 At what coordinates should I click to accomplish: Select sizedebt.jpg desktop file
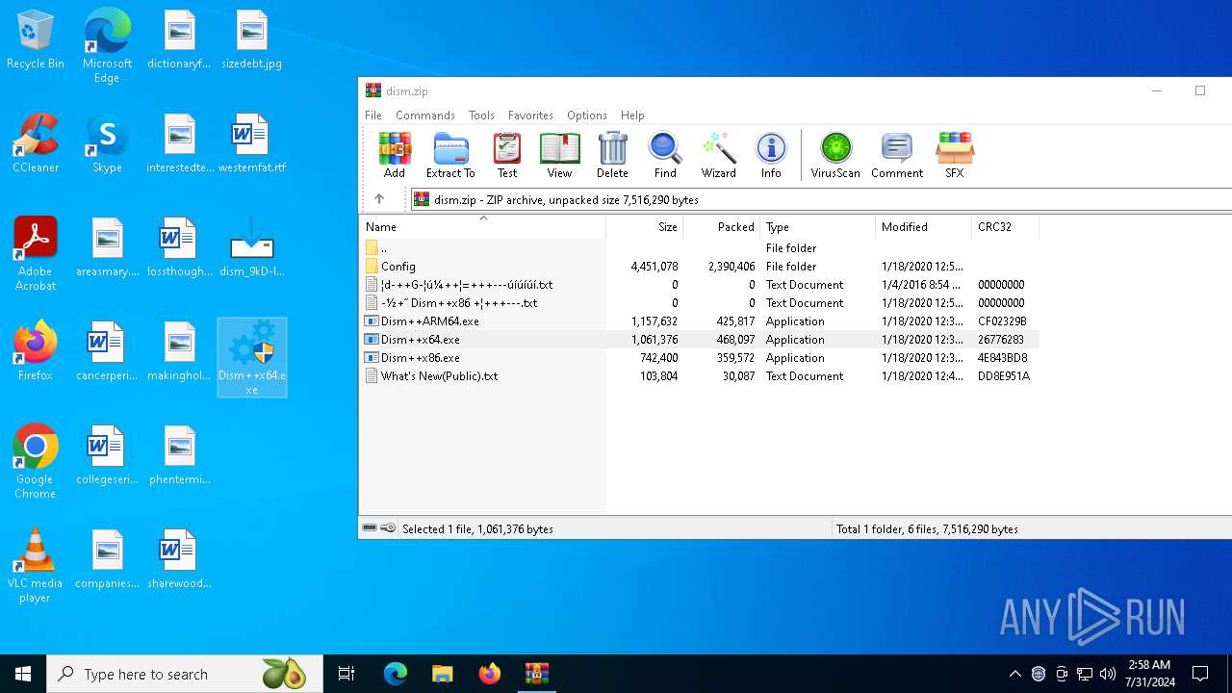click(x=252, y=40)
